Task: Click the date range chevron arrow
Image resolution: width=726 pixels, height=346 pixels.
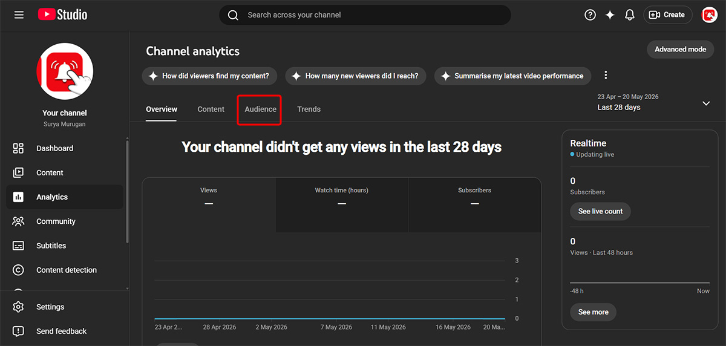Action: 706,103
